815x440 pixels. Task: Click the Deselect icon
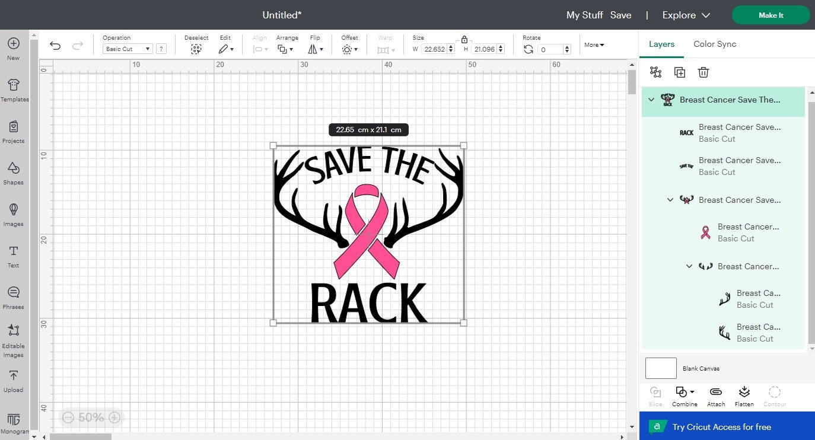(196, 49)
